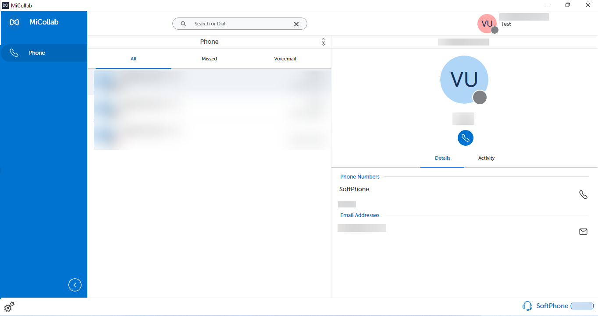Show the All calls tab
The height and width of the screenshot is (316, 598).
pyautogui.click(x=133, y=59)
